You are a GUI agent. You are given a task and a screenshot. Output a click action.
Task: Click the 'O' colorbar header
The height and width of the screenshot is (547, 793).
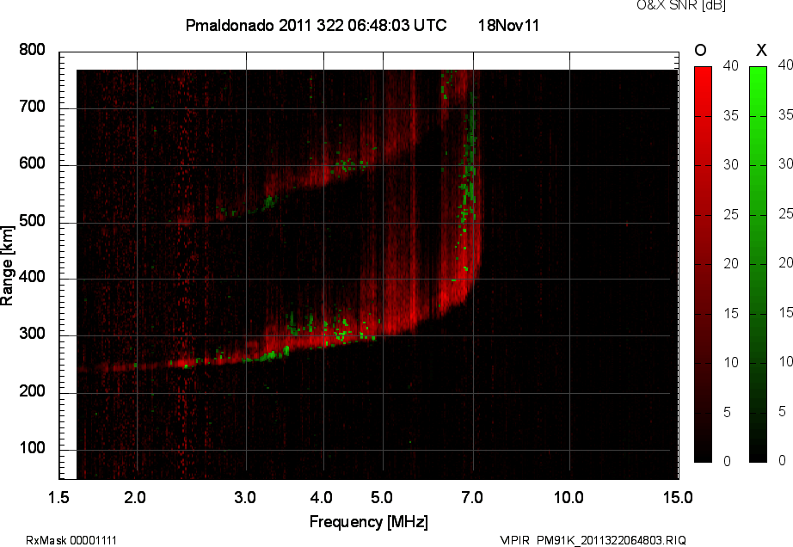pos(700,50)
